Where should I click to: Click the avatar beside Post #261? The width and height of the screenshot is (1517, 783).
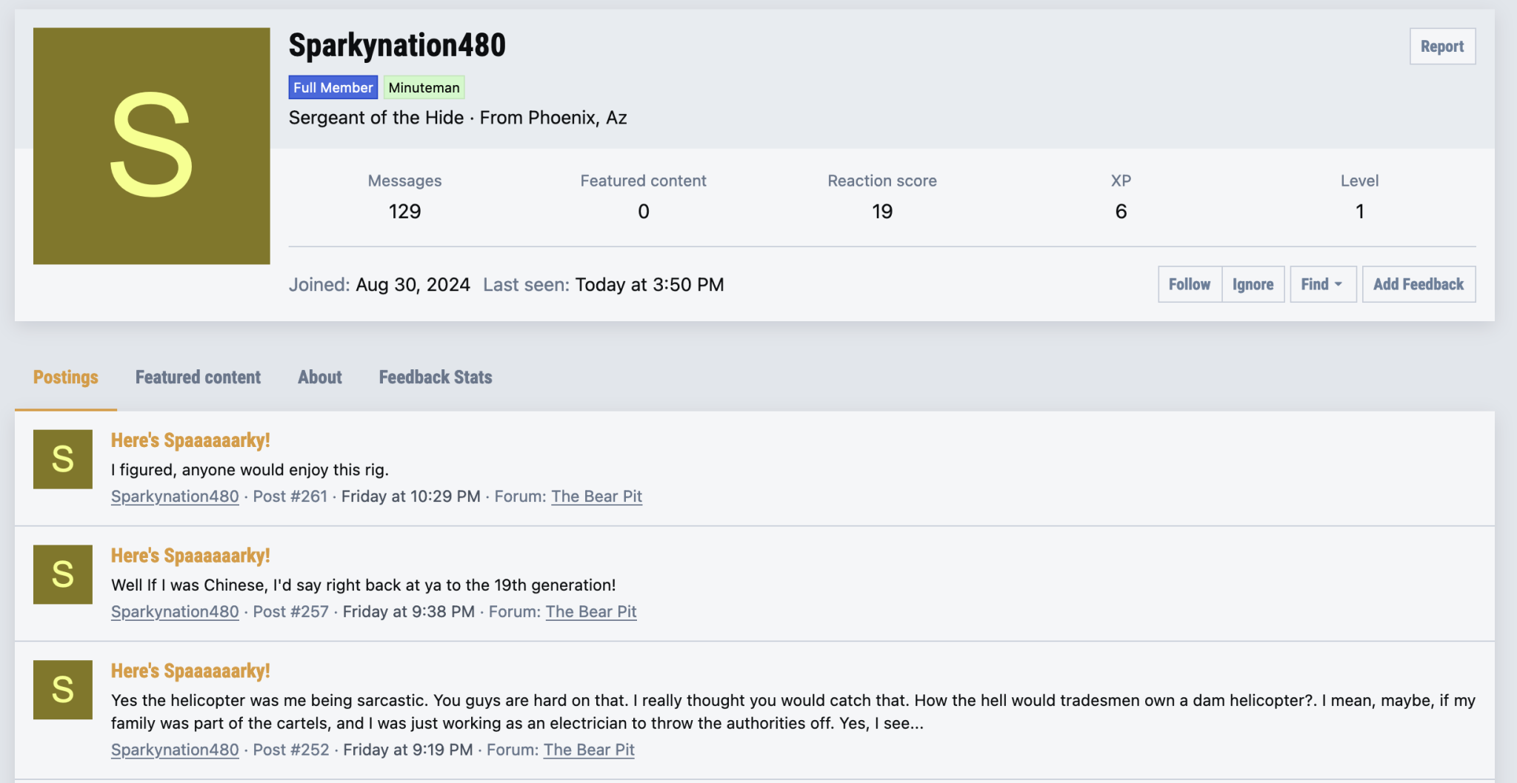coord(63,459)
